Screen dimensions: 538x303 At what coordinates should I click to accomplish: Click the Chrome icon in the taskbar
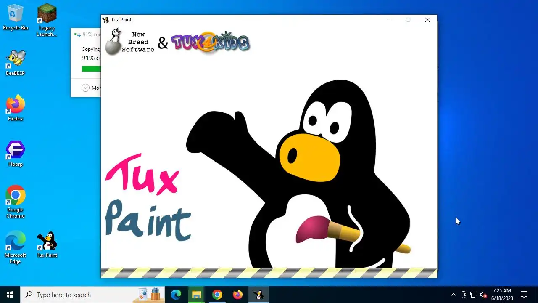pos(217,295)
